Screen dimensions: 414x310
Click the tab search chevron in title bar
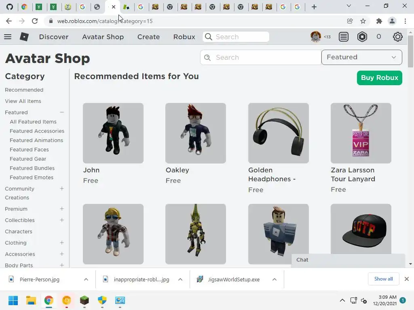(x=349, y=6)
